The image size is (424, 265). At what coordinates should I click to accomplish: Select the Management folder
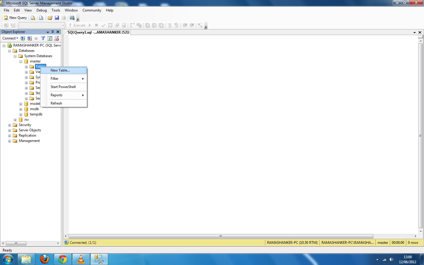point(29,141)
